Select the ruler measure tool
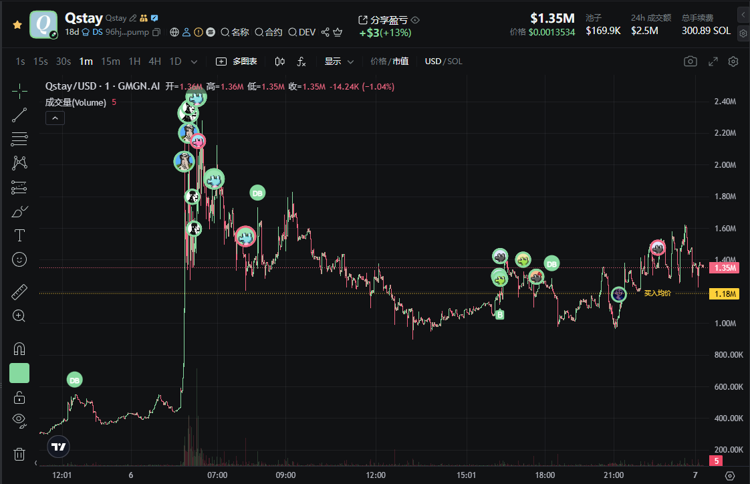The height and width of the screenshot is (484, 750). pos(19,291)
